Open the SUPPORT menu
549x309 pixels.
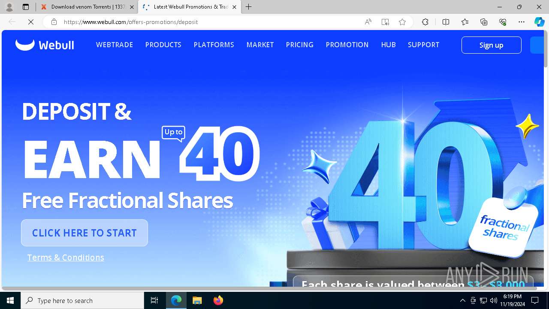click(424, 45)
